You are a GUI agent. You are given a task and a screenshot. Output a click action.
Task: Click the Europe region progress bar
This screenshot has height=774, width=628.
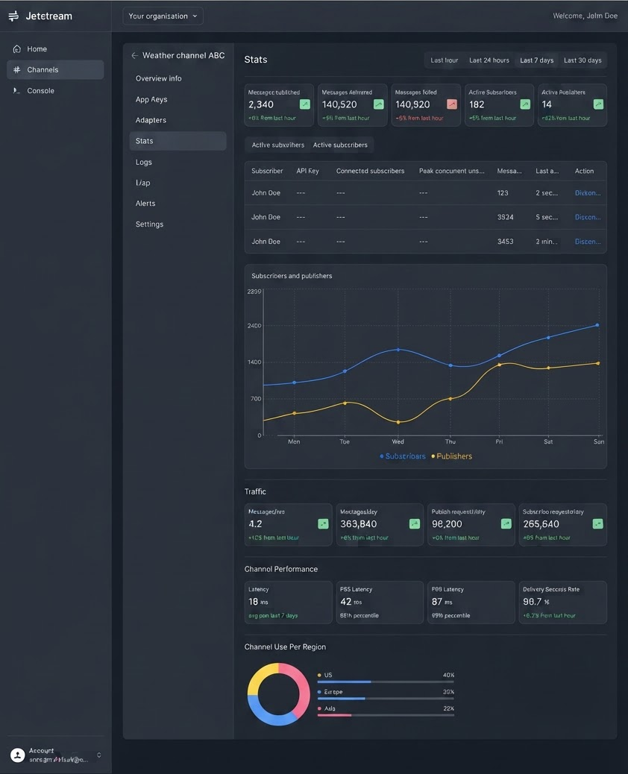pyautogui.click(x=386, y=699)
